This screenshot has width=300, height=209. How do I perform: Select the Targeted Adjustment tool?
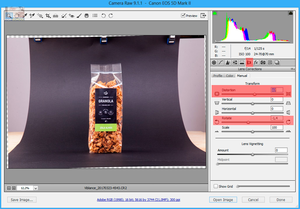40,16
